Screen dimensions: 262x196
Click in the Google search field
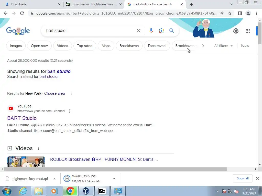click(x=90, y=31)
